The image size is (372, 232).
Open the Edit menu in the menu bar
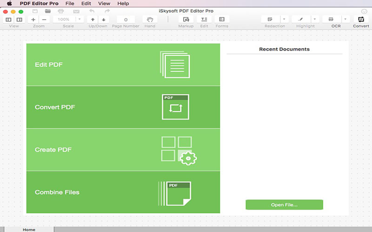86,4
